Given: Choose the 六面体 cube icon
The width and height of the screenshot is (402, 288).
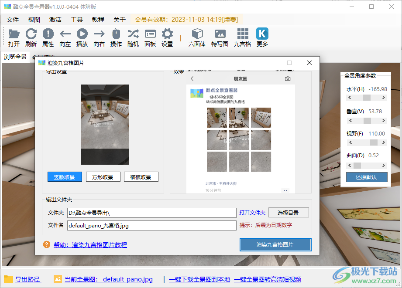Looking at the screenshot, I should [197, 34].
